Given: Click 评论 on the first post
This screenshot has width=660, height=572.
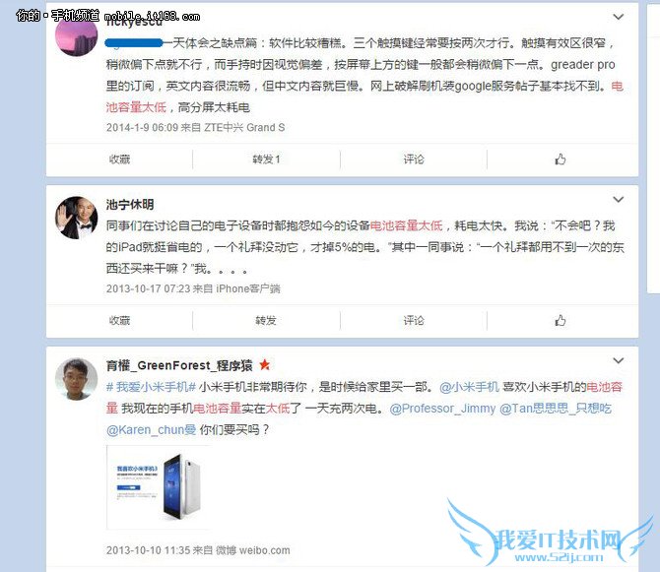Looking at the screenshot, I should pyautogui.click(x=414, y=159).
